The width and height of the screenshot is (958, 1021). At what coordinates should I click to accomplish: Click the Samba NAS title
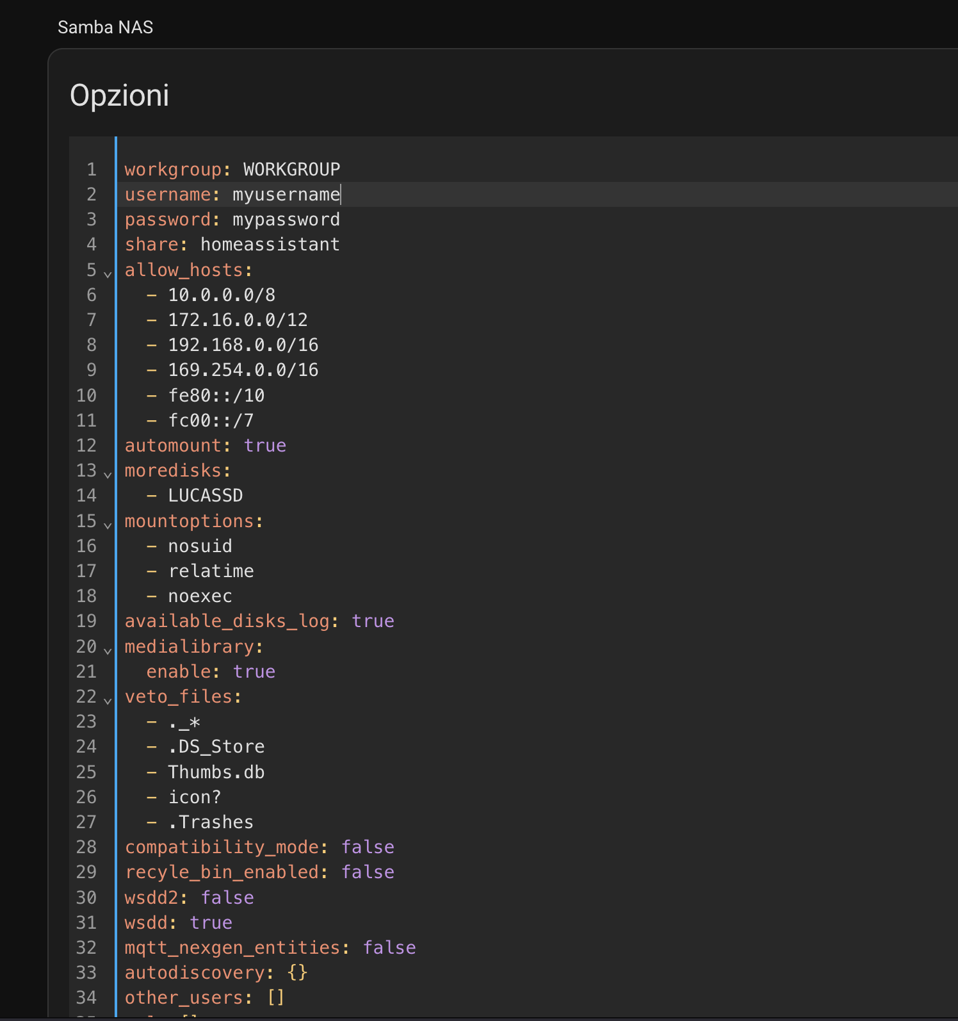[106, 28]
